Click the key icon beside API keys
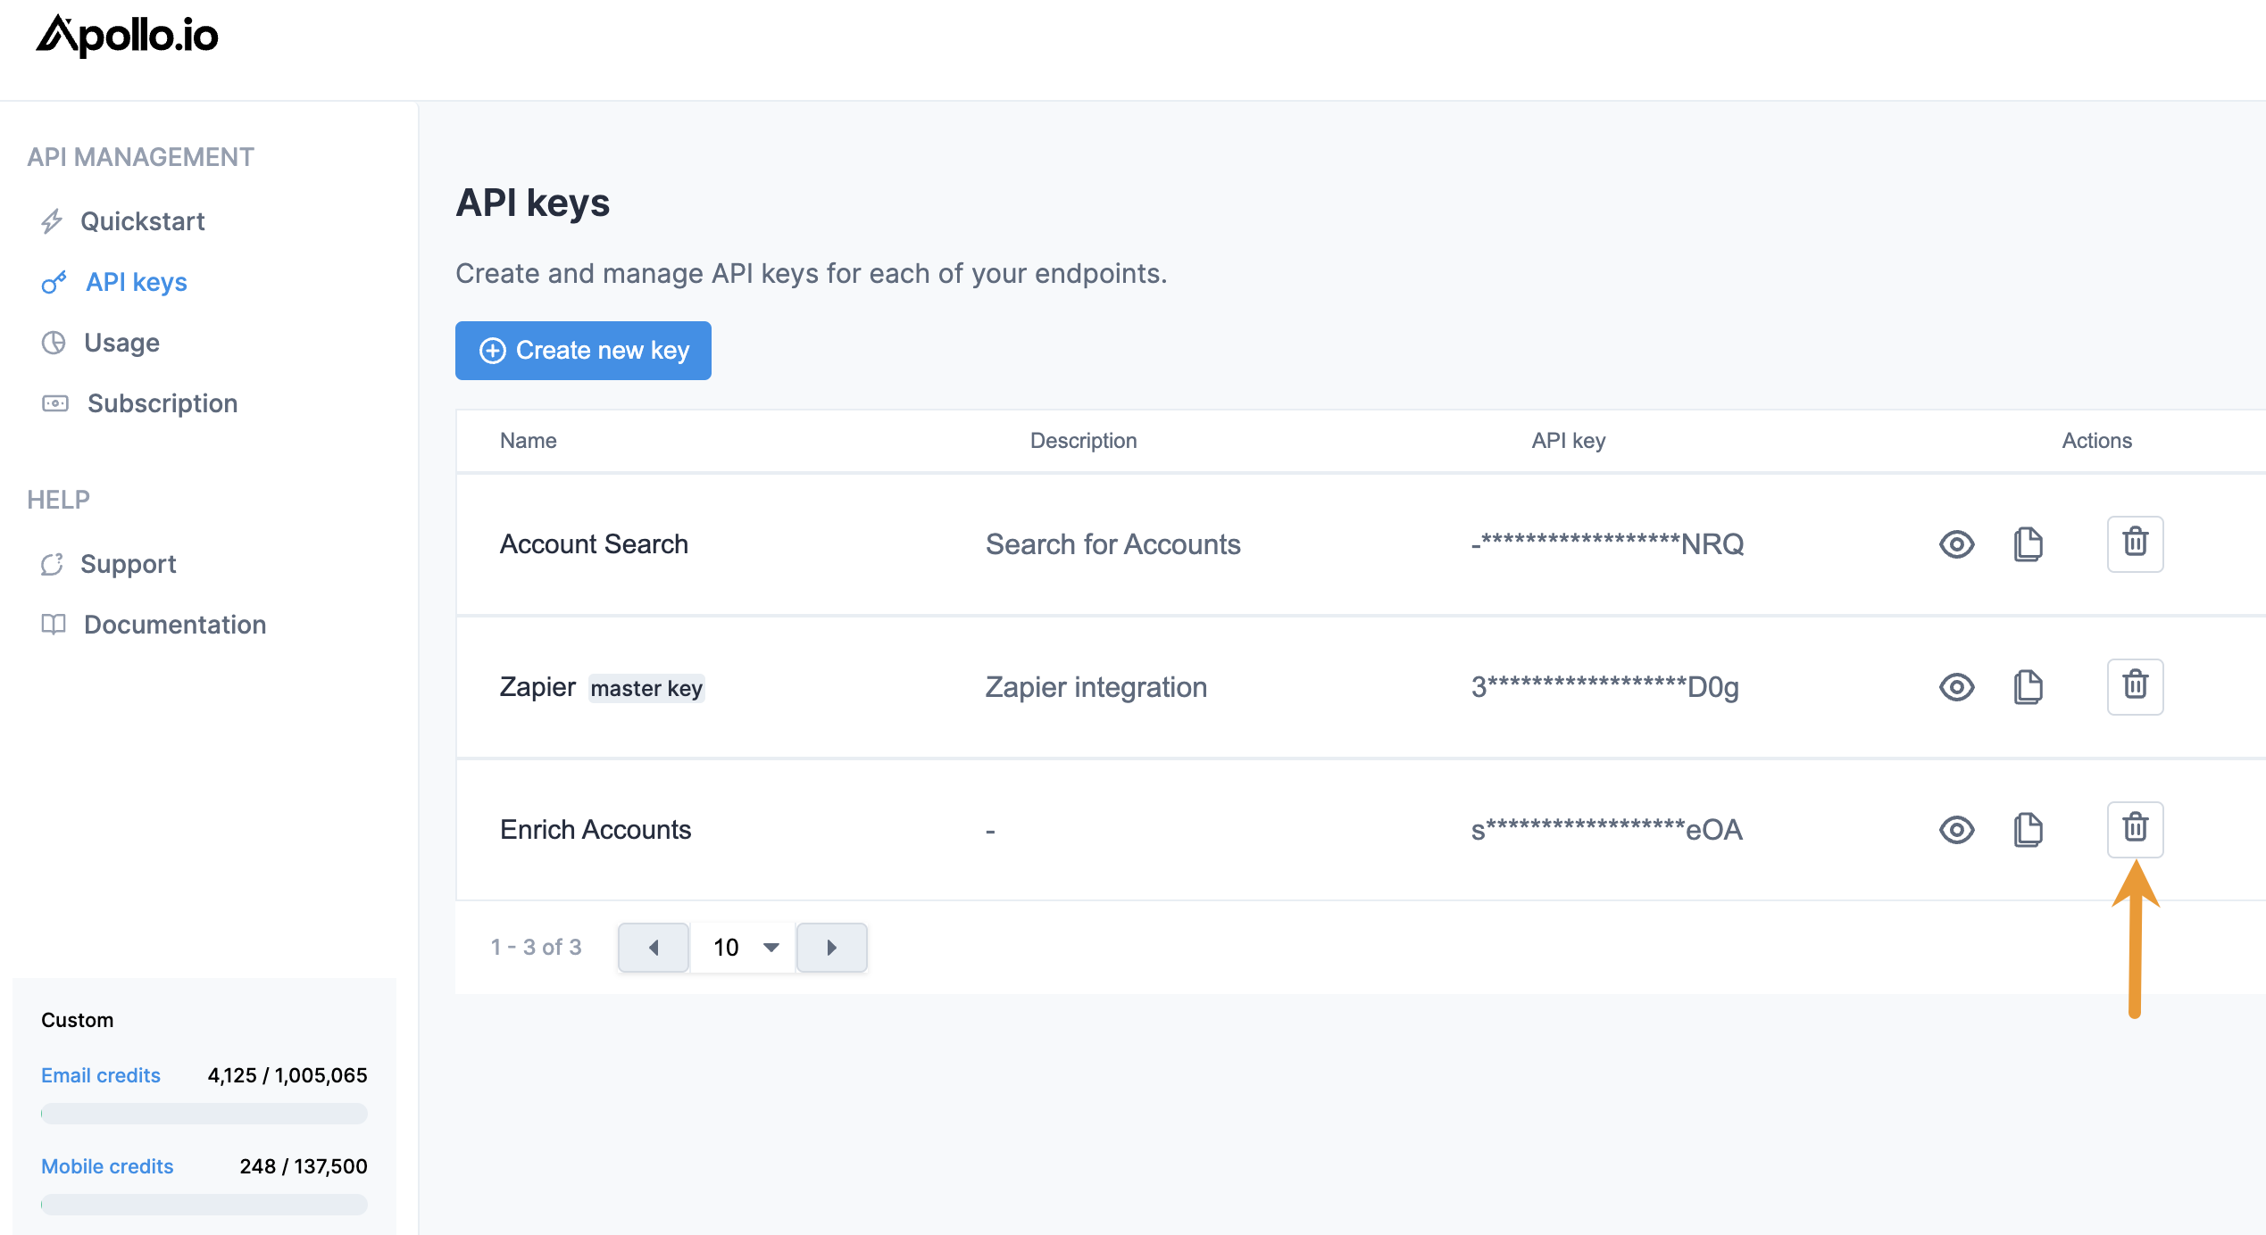The width and height of the screenshot is (2266, 1235). click(x=54, y=282)
